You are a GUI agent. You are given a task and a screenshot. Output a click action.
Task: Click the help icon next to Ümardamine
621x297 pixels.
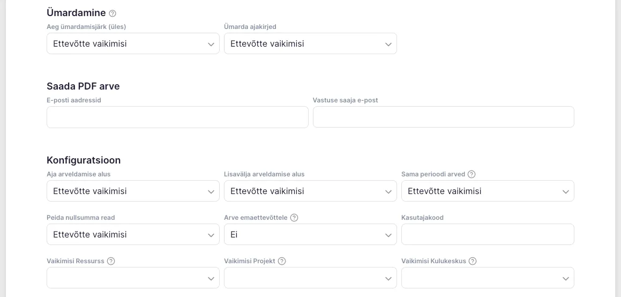tap(113, 13)
